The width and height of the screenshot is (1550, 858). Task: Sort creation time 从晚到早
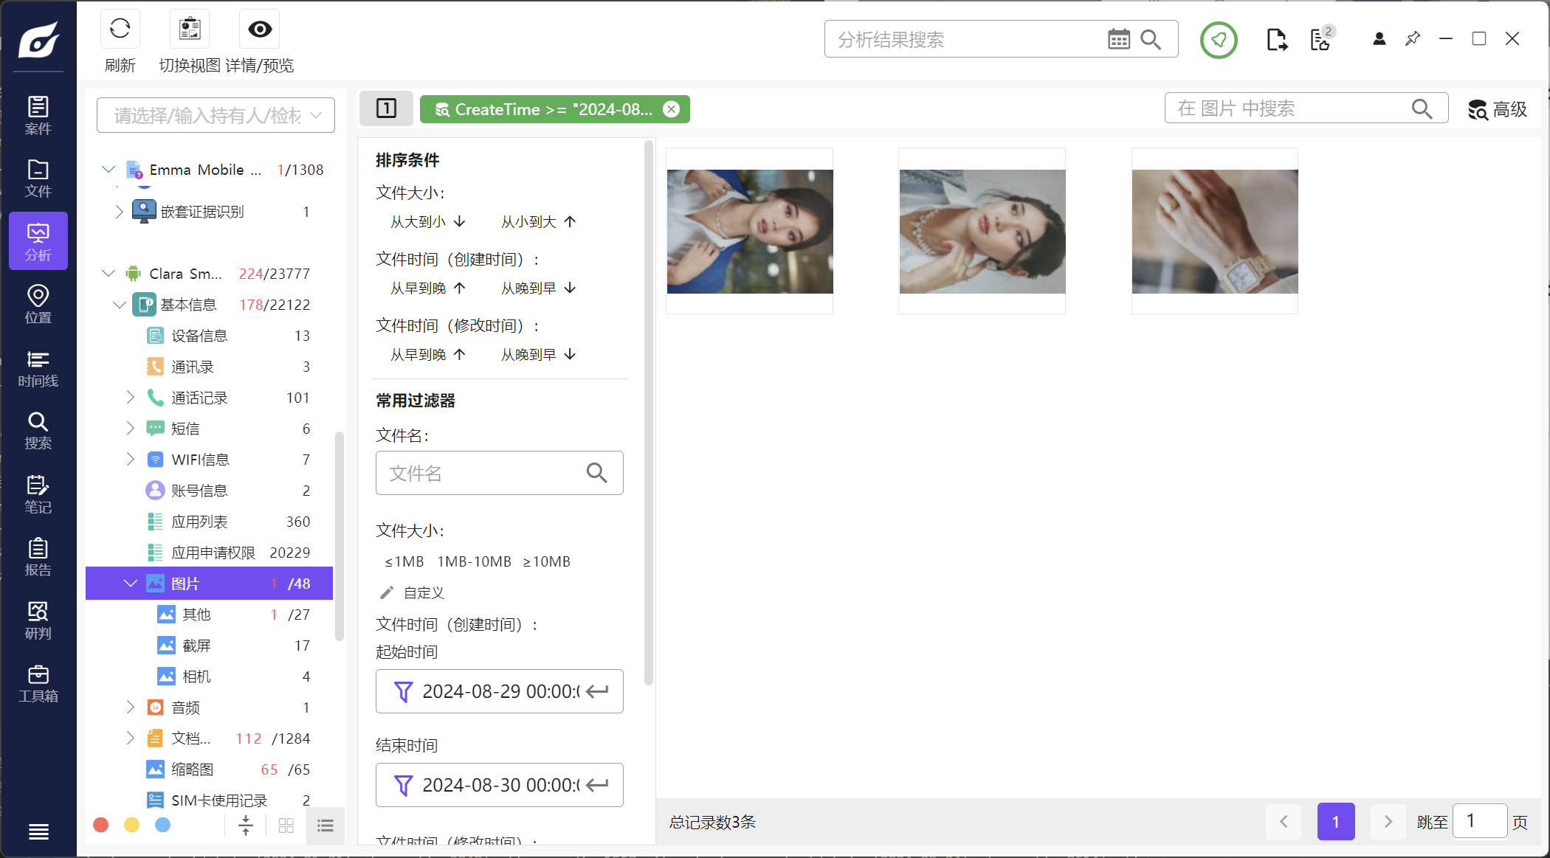coord(538,288)
